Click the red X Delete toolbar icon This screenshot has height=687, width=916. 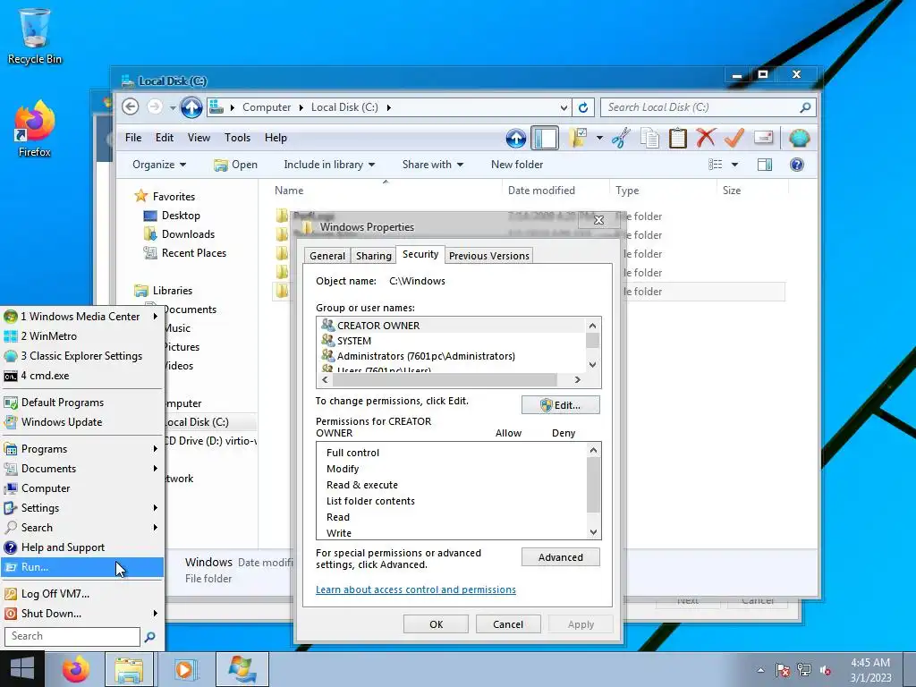click(x=706, y=139)
